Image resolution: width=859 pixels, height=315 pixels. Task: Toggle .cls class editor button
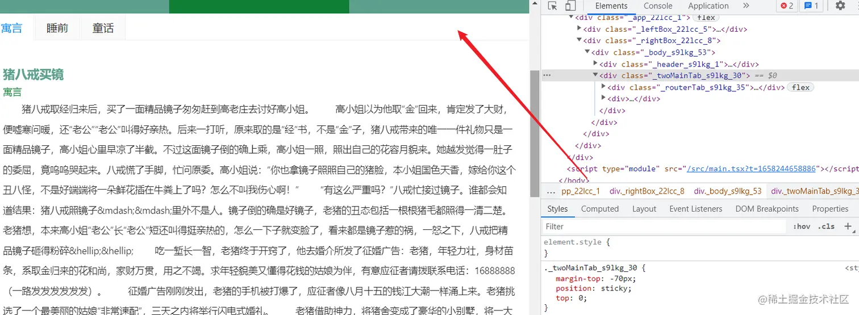pos(827,226)
